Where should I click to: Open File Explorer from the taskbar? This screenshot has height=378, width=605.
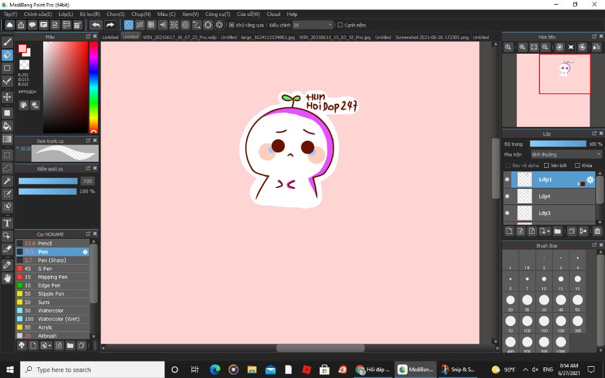[x=252, y=370]
